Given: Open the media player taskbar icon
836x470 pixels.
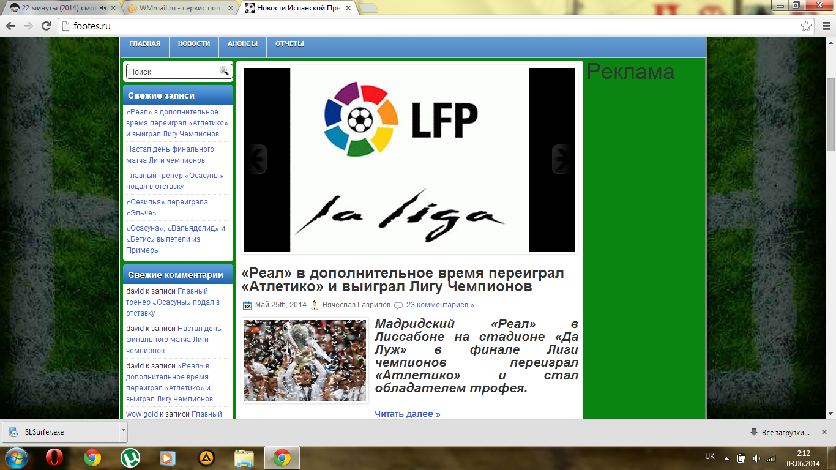Looking at the screenshot, I should point(166,457).
